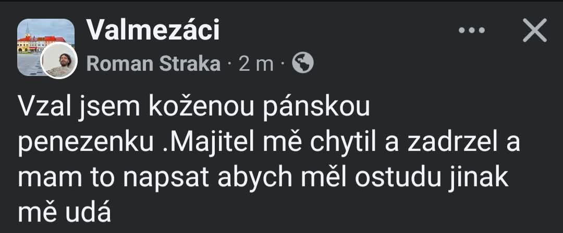Image resolution: width=563 pixels, height=233 pixels.
Task: Dismiss the post with the X icon
Action: 534,32
